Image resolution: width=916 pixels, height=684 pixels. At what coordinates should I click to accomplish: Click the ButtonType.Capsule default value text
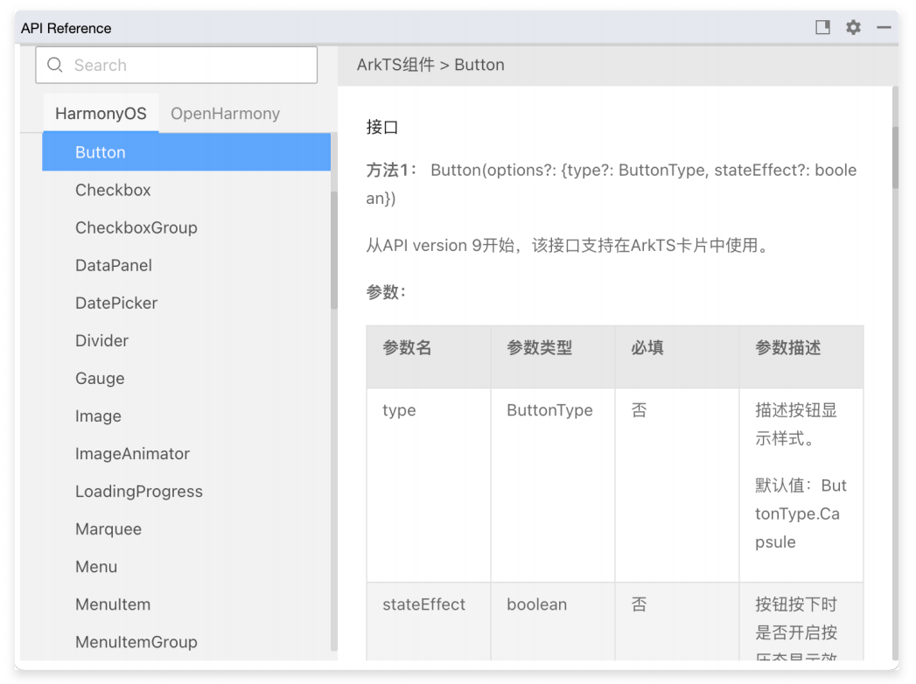(801, 513)
